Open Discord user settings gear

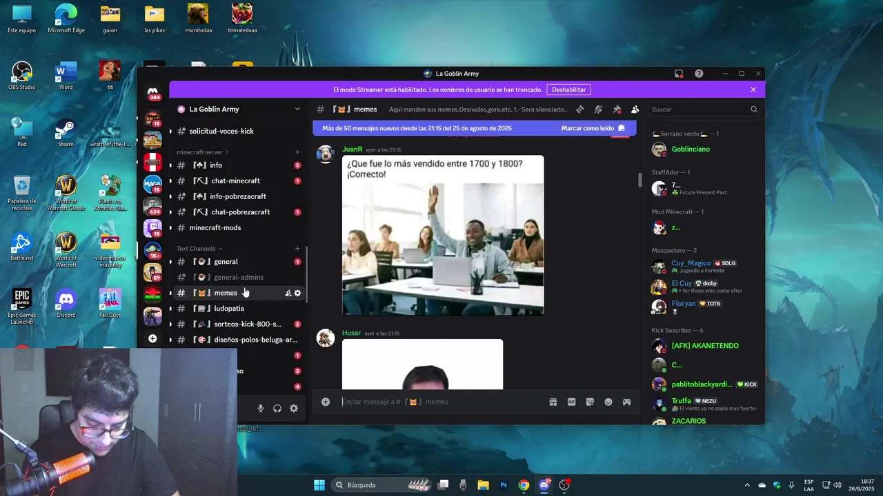[294, 409]
